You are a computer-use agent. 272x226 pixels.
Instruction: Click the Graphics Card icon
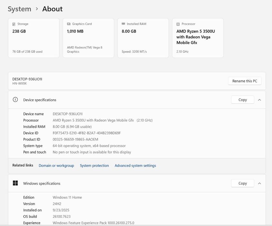pos(69,24)
